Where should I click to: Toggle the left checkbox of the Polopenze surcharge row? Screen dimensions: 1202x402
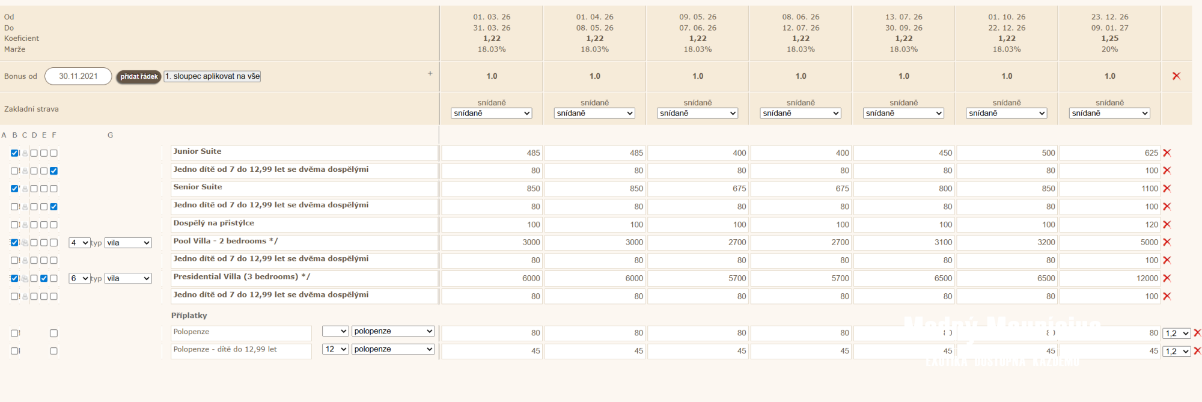(x=14, y=333)
